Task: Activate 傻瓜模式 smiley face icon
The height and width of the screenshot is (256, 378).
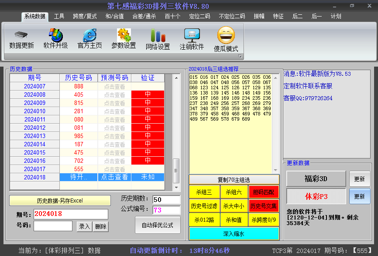Action: (226, 35)
